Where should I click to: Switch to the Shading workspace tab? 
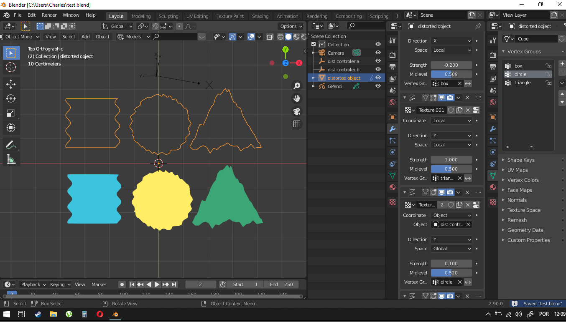pyautogui.click(x=260, y=16)
